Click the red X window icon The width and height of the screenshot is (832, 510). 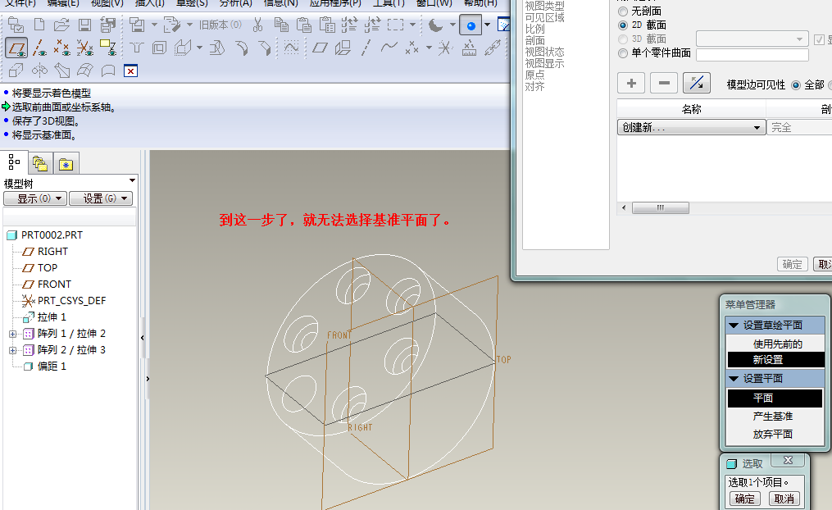tap(130, 71)
